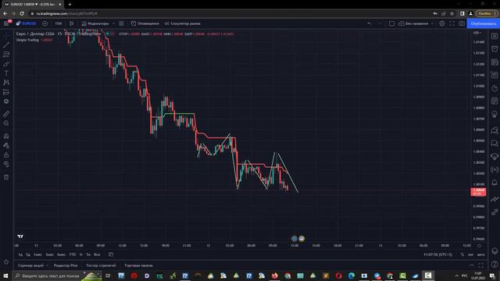This screenshot has width=500, height=281.
Task: Expand the favorite indicators dropdown arrow
Action: click(114, 23)
